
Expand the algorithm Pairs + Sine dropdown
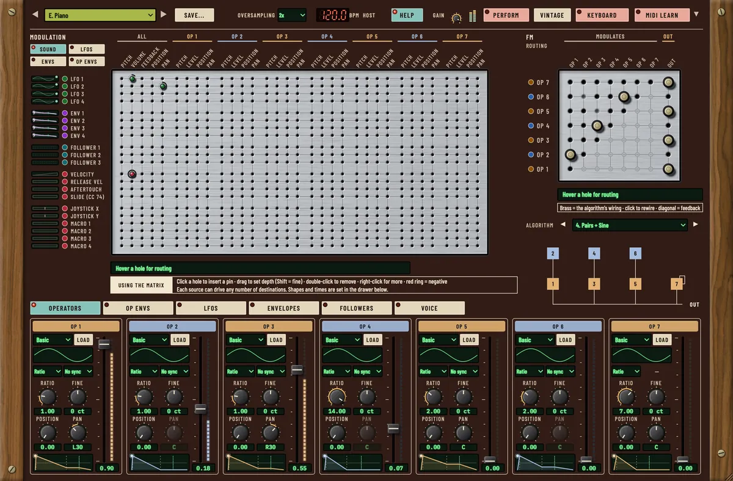630,225
